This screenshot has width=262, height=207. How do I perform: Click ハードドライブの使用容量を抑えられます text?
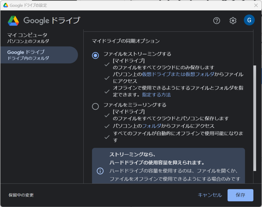point(157,163)
